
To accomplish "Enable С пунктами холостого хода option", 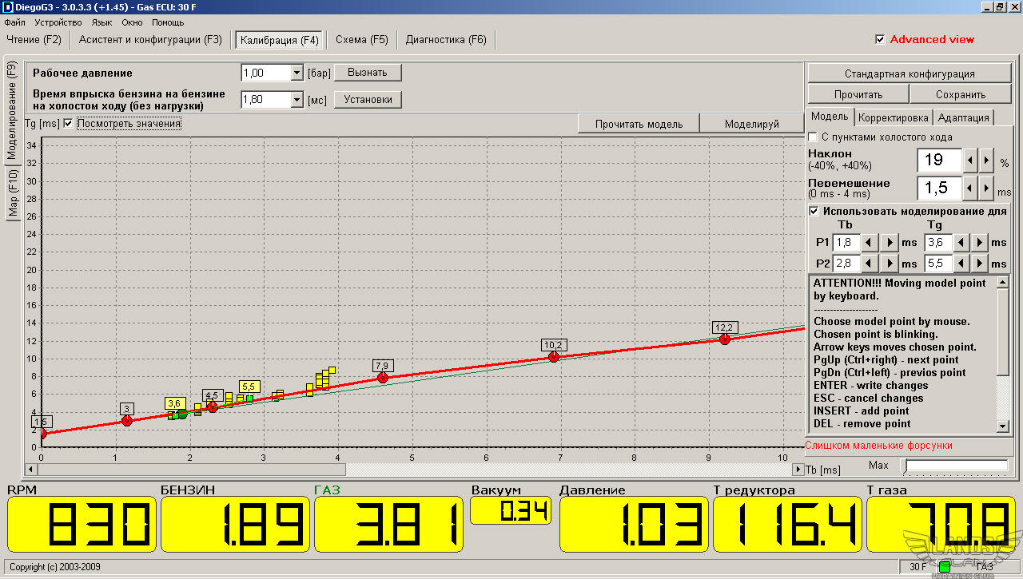I will [x=813, y=137].
